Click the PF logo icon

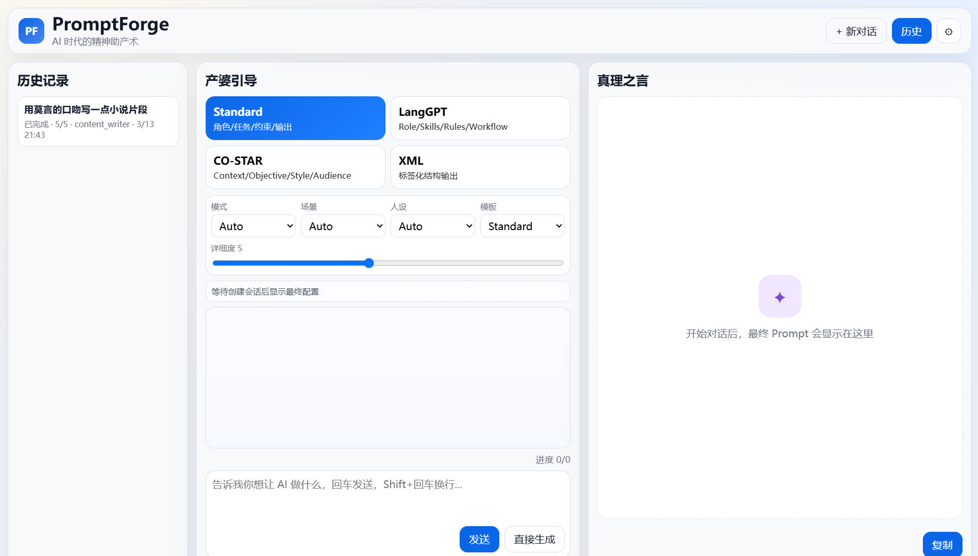point(31,31)
